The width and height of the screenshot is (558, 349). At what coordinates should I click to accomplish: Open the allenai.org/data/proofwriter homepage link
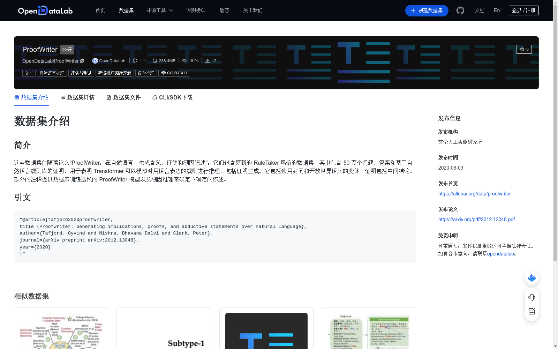pyautogui.click(x=474, y=194)
